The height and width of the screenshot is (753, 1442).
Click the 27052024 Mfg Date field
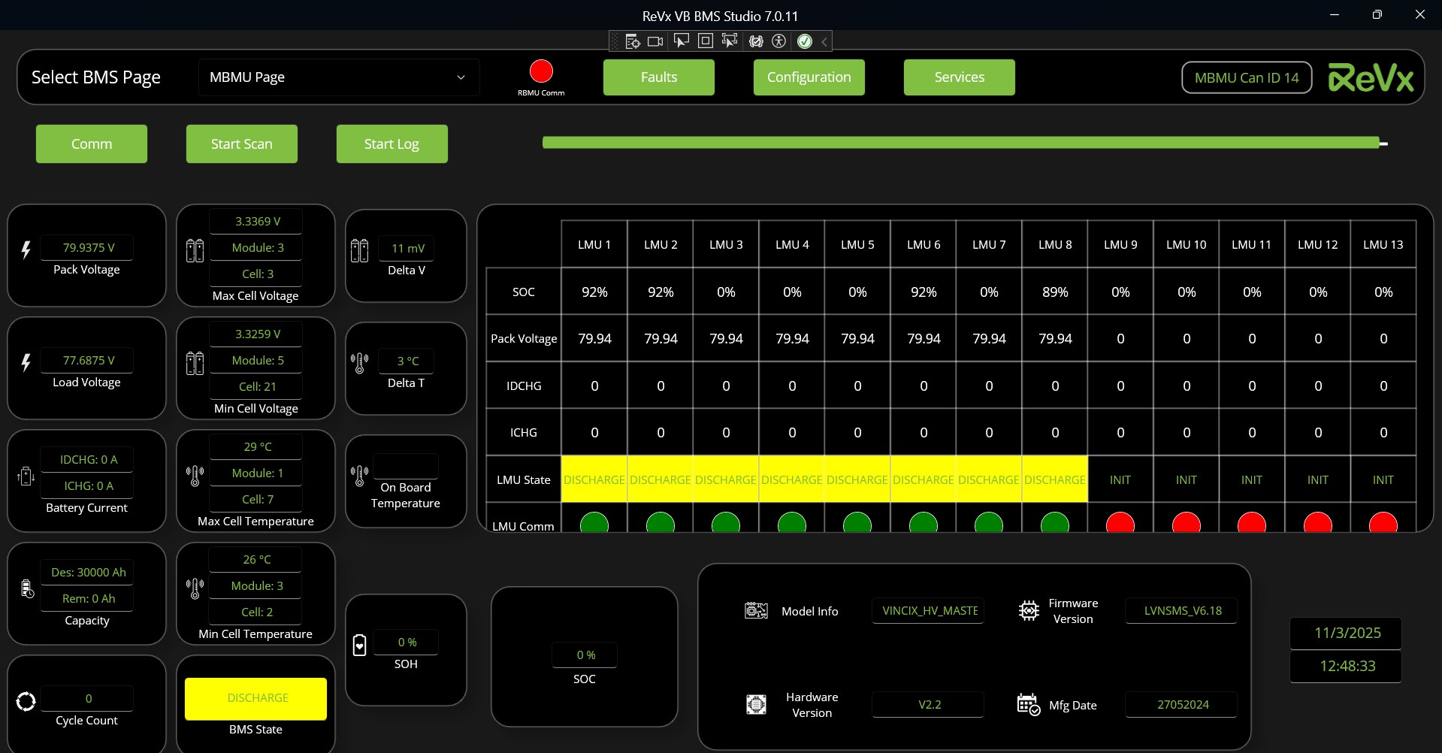pos(1182,704)
